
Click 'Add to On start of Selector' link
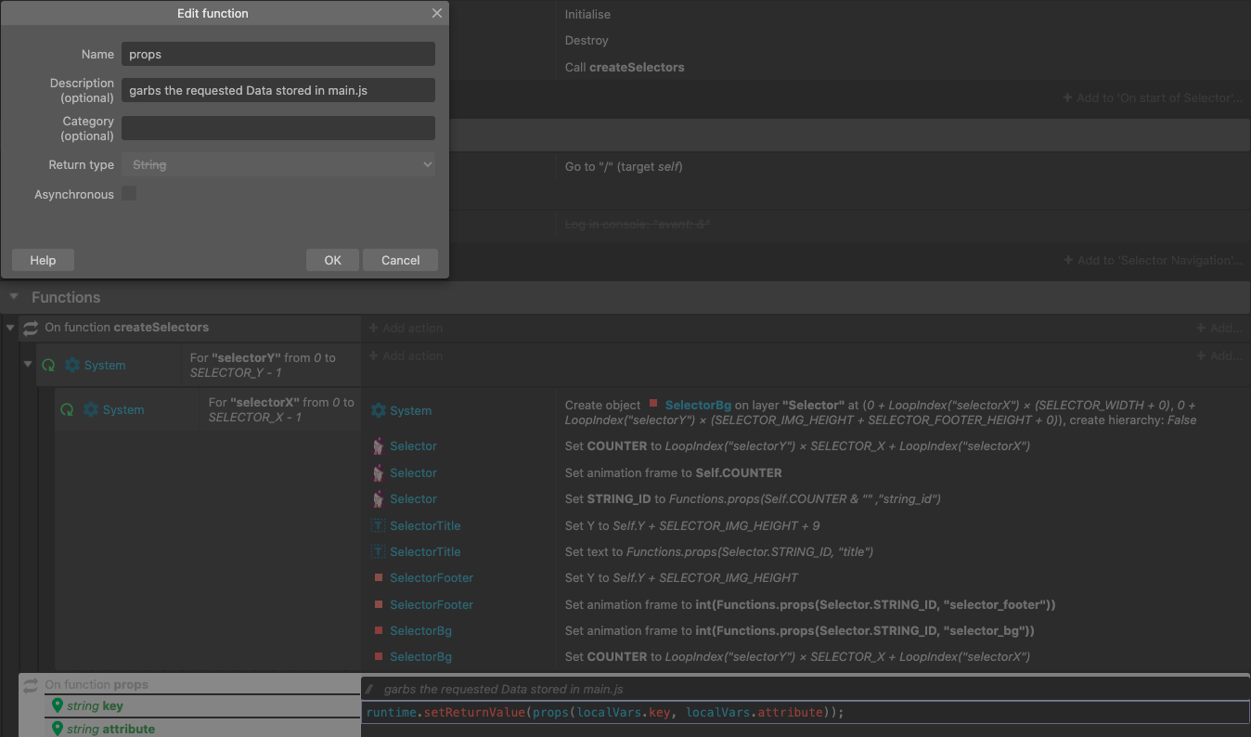(x=1153, y=97)
